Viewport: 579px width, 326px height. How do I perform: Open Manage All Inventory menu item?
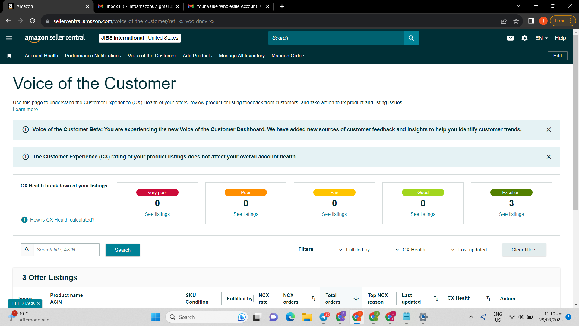coord(242,56)
